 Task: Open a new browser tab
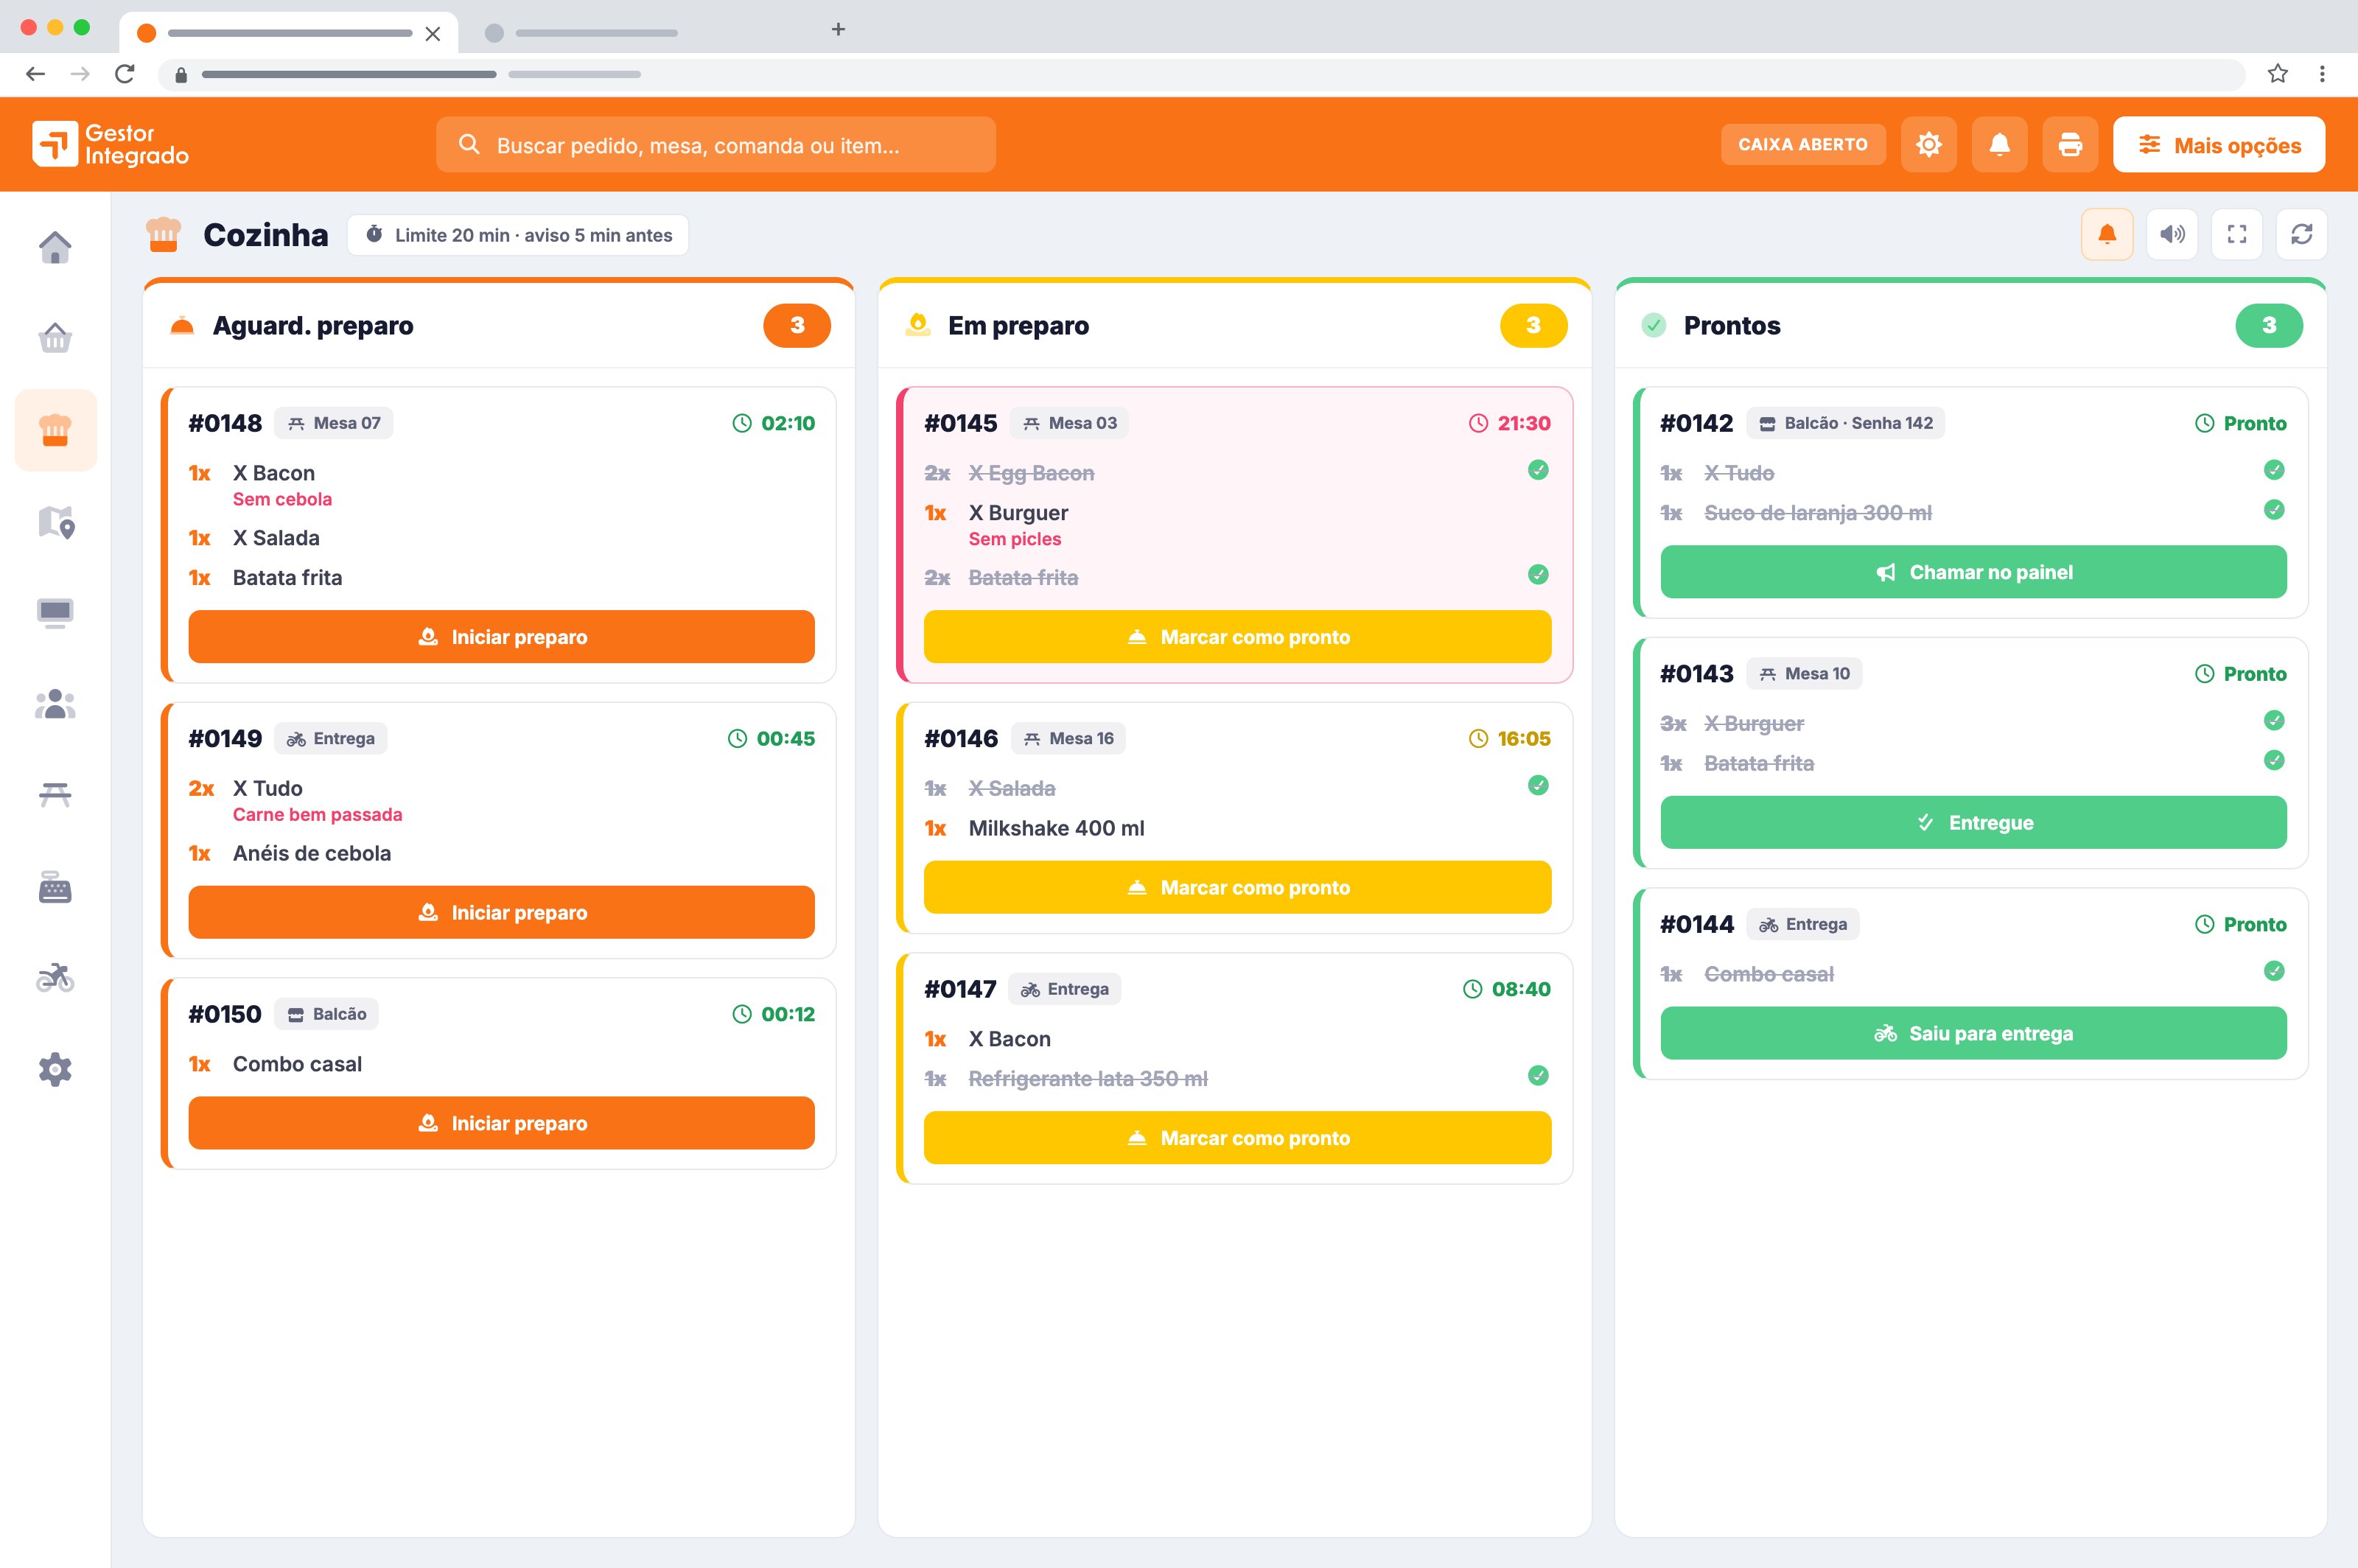pos(838,30)
